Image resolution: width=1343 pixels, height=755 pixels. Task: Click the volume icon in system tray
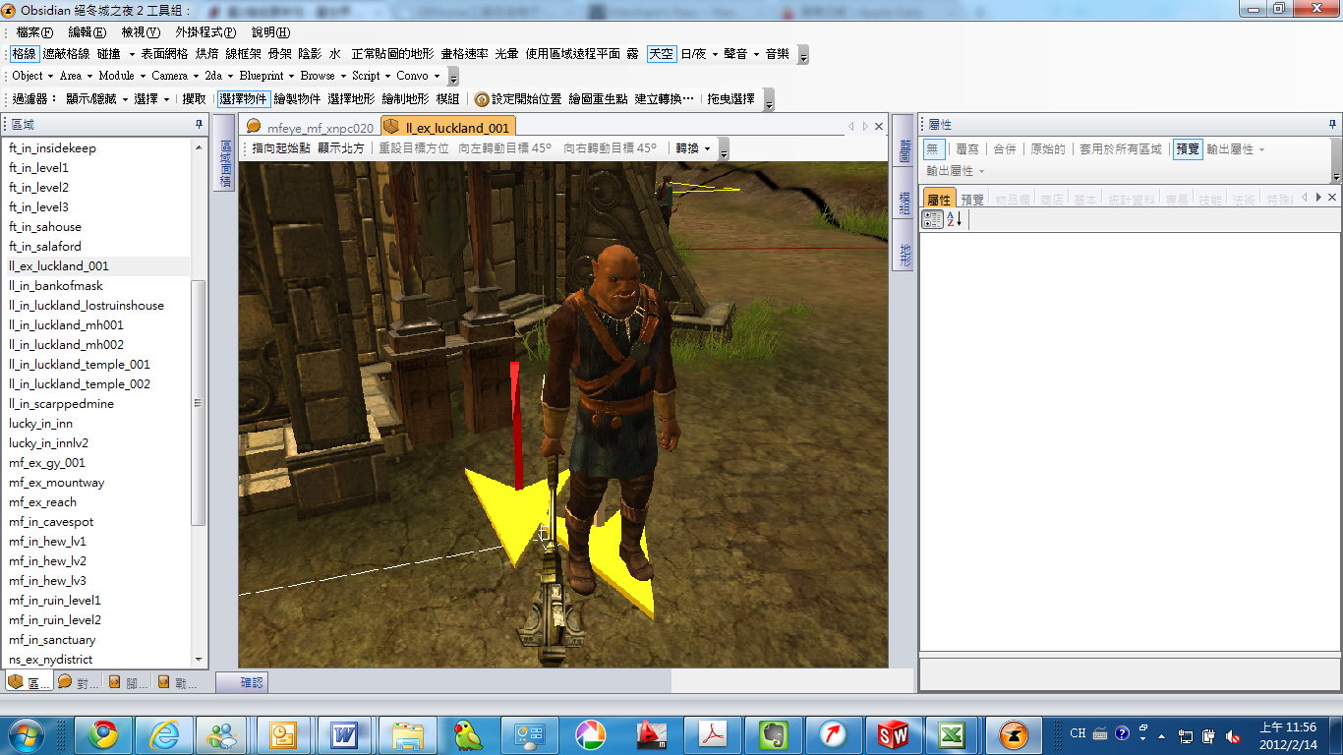[1233, 735]
